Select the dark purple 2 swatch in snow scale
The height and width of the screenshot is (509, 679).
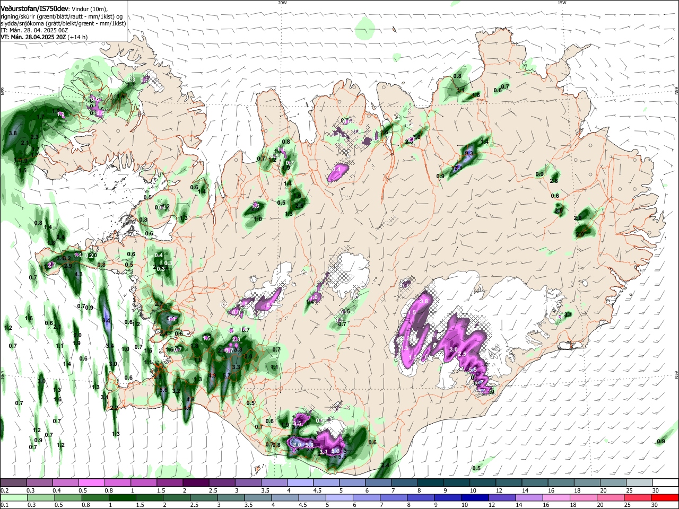(x=196, y=482)
